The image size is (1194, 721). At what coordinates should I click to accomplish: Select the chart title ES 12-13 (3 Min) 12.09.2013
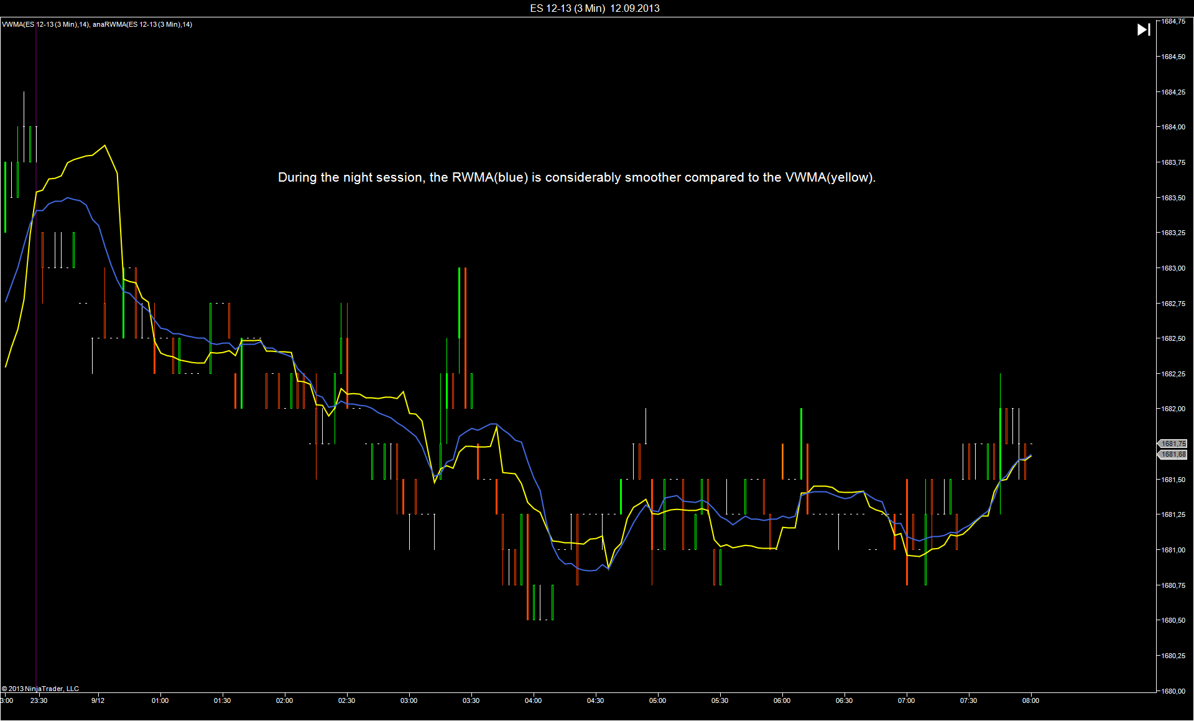click(x=595, y=8)
